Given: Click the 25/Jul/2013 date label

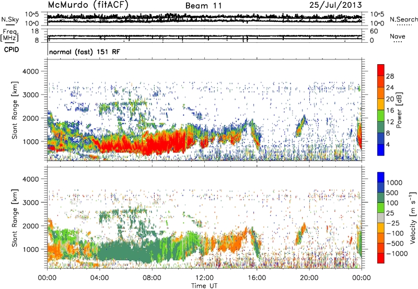Looking at the screenshot, I should 335,5.
